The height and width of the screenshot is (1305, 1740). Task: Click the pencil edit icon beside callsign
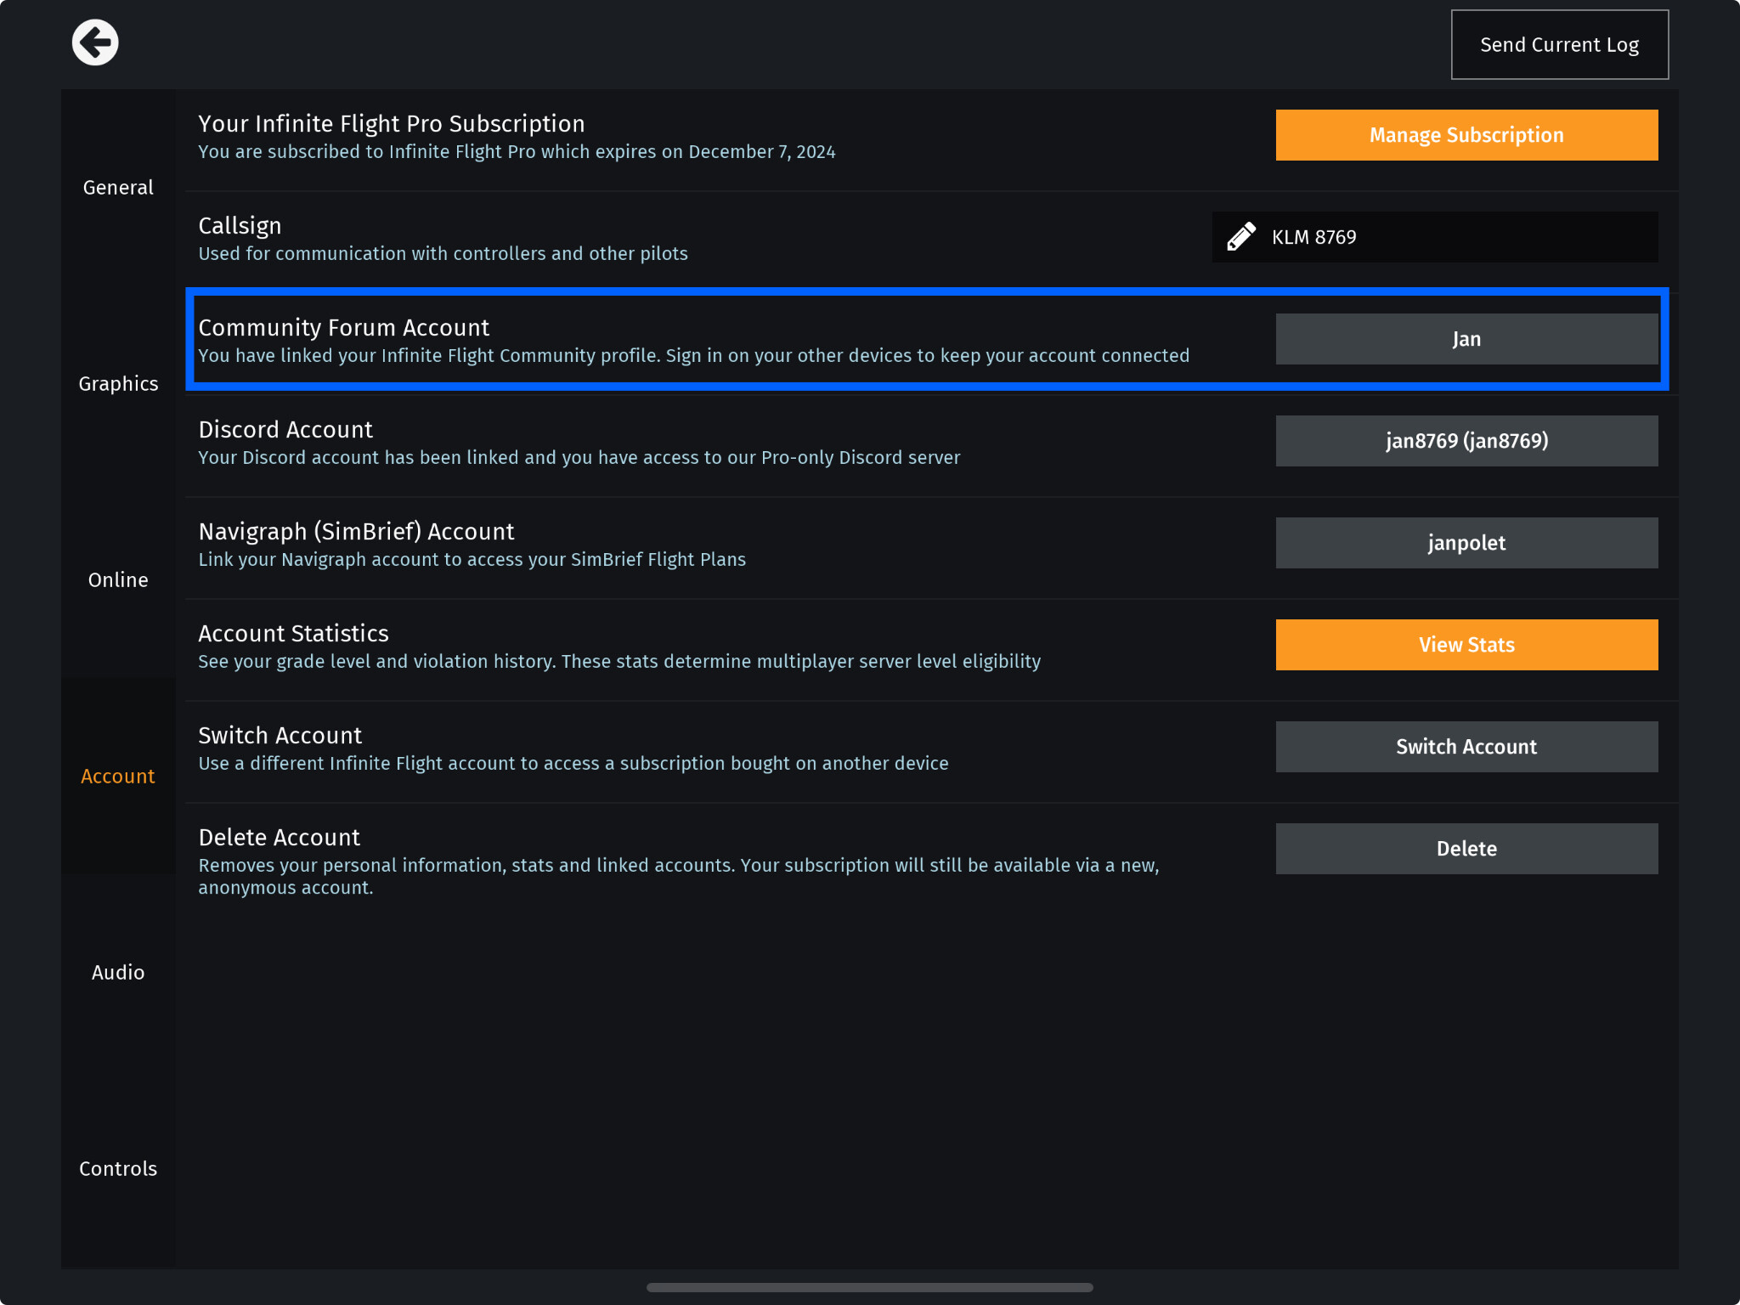pos(1241,237)
